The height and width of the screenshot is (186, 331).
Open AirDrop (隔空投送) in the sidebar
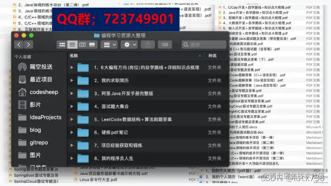point(35,67)
